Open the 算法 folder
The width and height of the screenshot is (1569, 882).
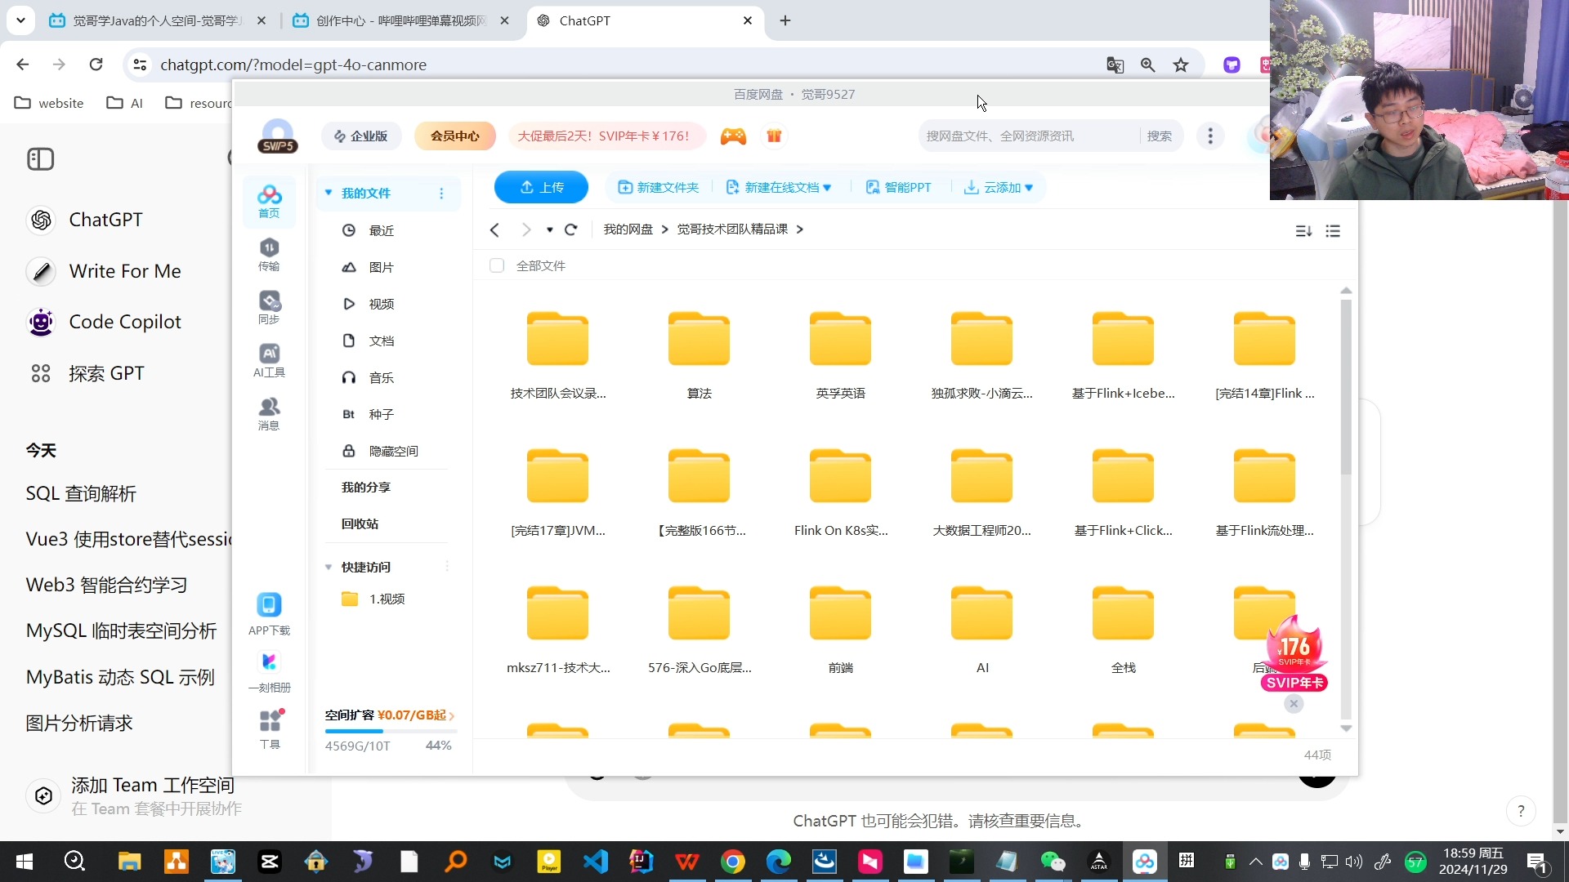point(700,355)
